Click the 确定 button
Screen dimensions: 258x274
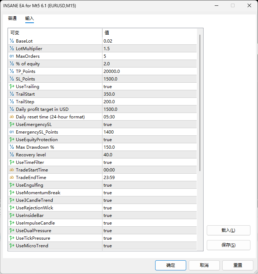pos(170,265)
